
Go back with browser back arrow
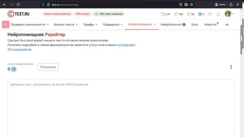click(5, 5)
